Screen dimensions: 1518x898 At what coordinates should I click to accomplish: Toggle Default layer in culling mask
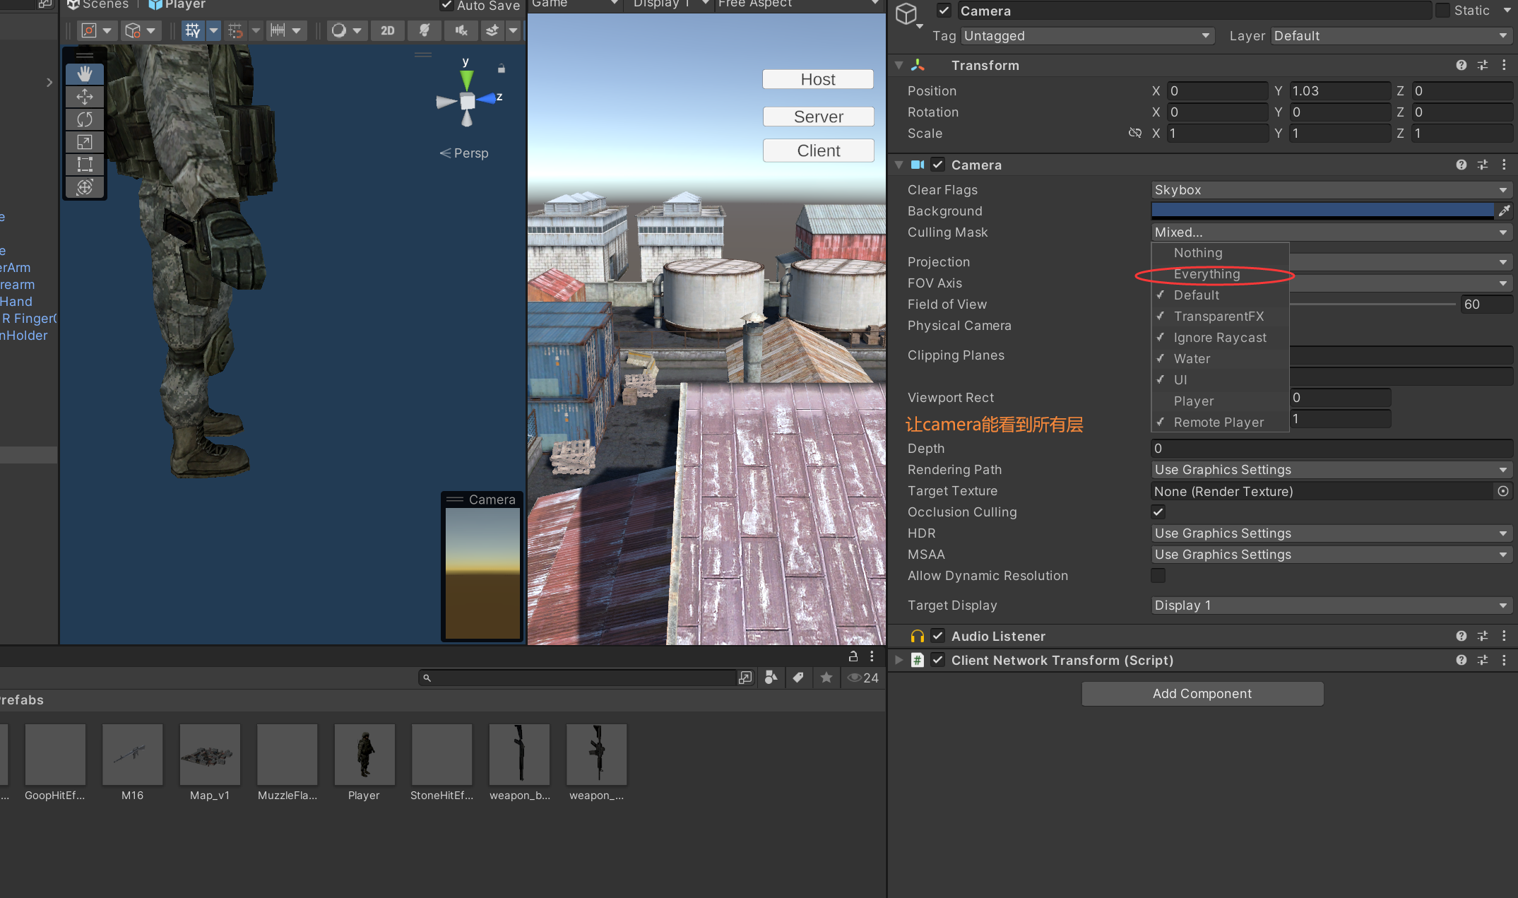[x=1220, y=295]
